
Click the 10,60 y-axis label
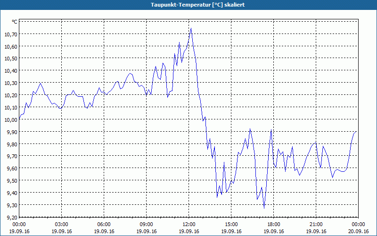(x=11, y=46)
